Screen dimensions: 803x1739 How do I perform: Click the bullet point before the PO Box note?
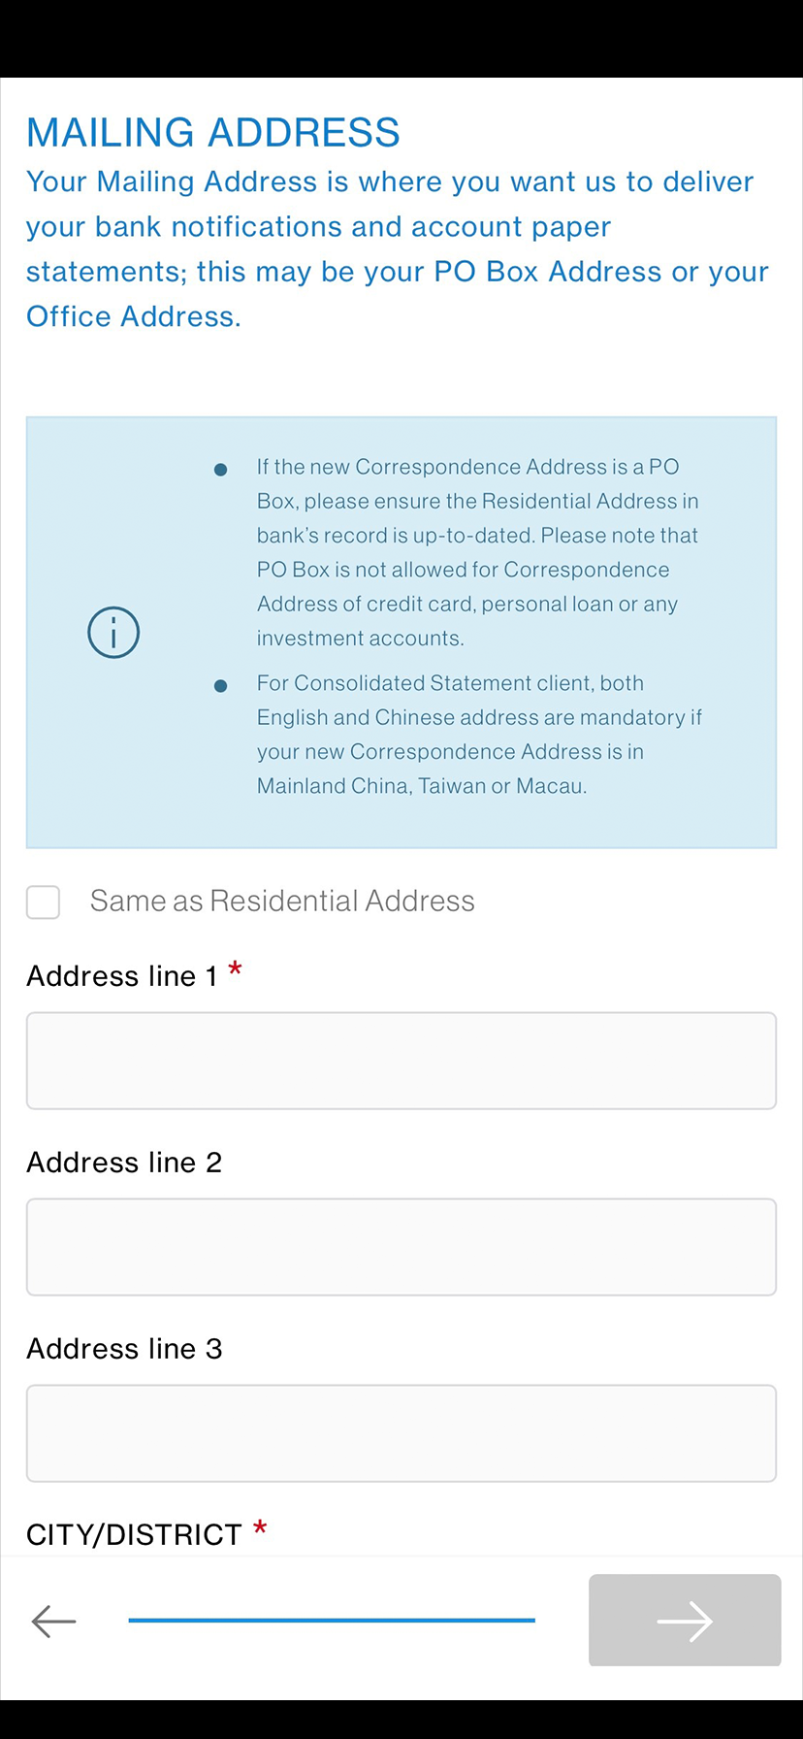221,468
